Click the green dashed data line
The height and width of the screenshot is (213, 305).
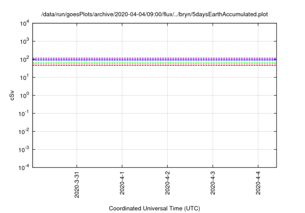tap(154, 63)
